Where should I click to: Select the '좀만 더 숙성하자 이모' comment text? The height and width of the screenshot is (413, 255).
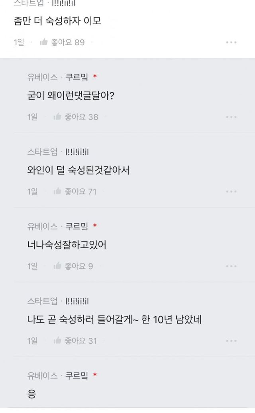coord(57,21)
